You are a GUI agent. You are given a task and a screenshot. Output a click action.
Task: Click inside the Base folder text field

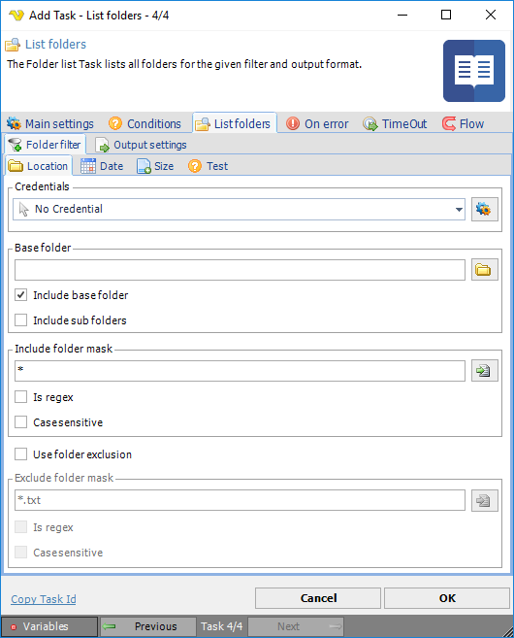pos(240,270)
